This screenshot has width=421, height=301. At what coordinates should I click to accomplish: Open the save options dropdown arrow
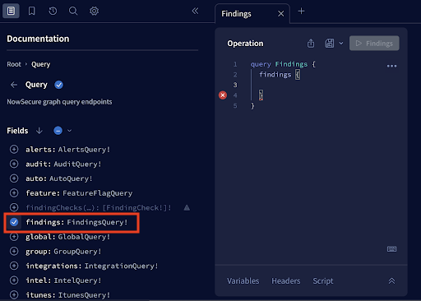341,44
